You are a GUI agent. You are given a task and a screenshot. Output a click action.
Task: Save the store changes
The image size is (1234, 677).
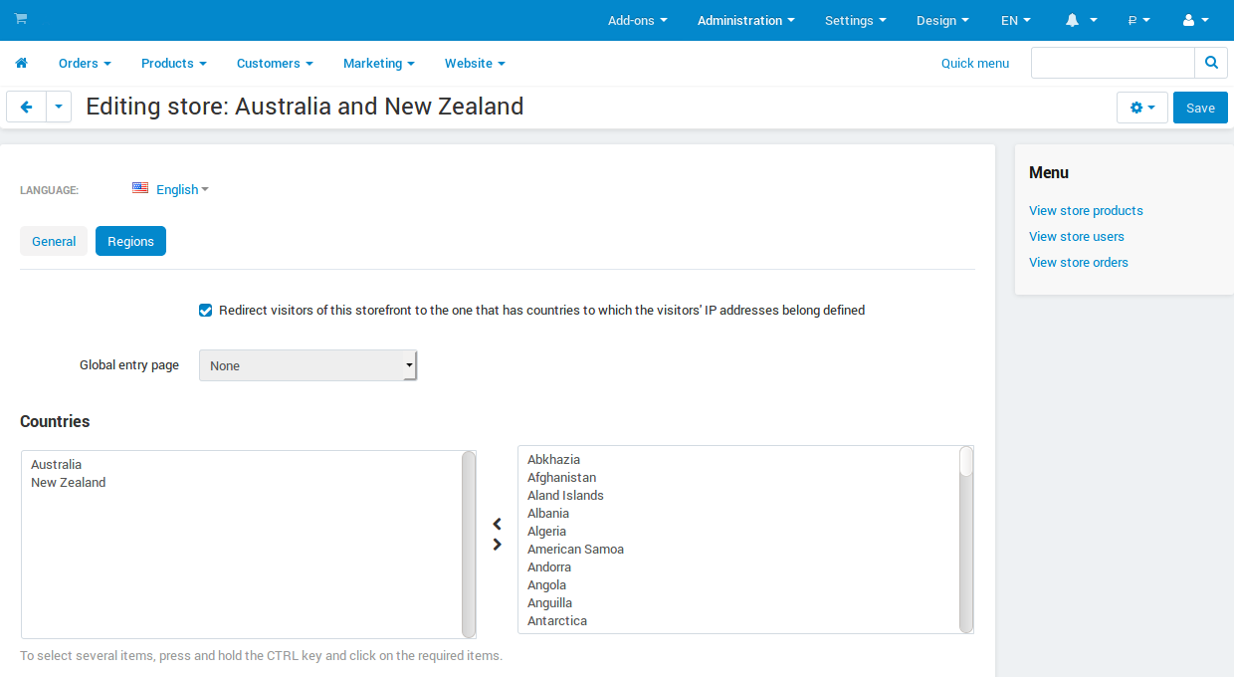click(1200, 108)
